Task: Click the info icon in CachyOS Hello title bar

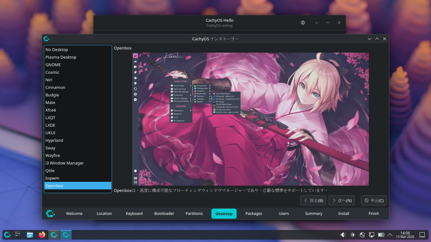Action: click(303, 23)
